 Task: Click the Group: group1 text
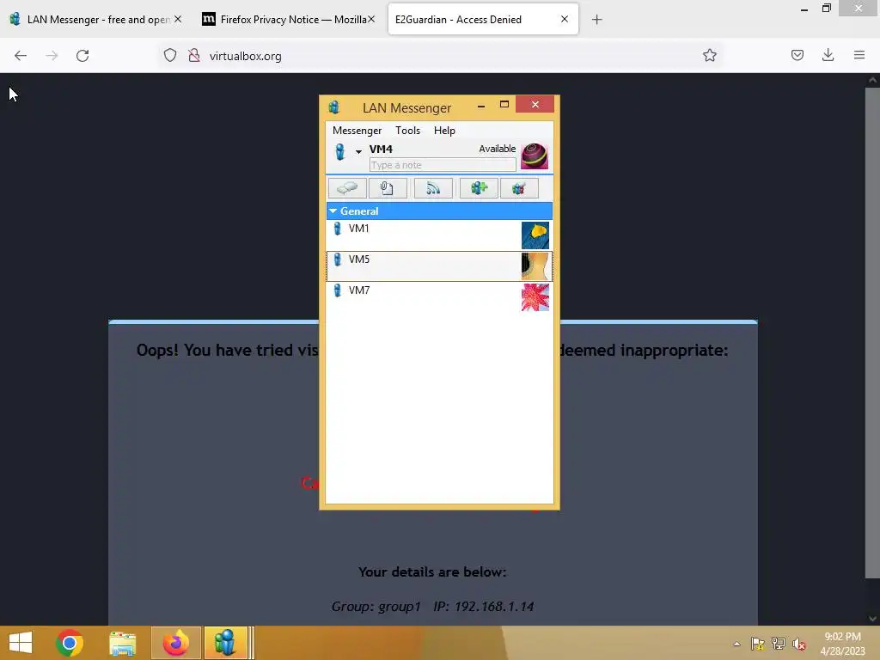(376, 607)
